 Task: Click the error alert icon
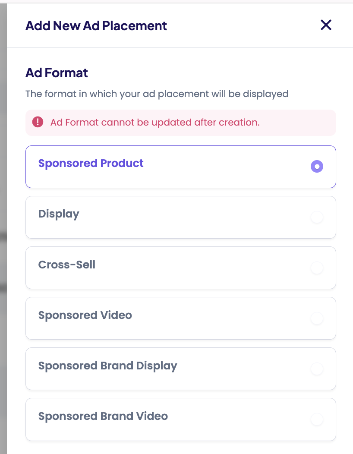tap(38, 123)
